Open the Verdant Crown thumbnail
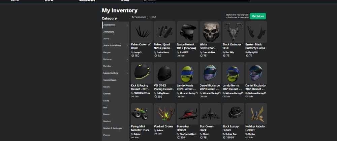The width and height of the screenshot is (337, 141). 165,114
